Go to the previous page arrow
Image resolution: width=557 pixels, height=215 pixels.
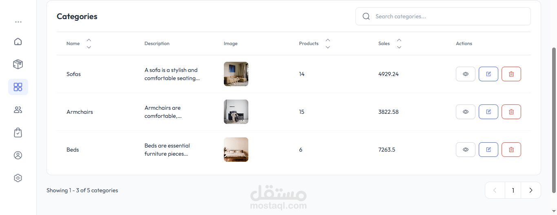tap(495, 190)
